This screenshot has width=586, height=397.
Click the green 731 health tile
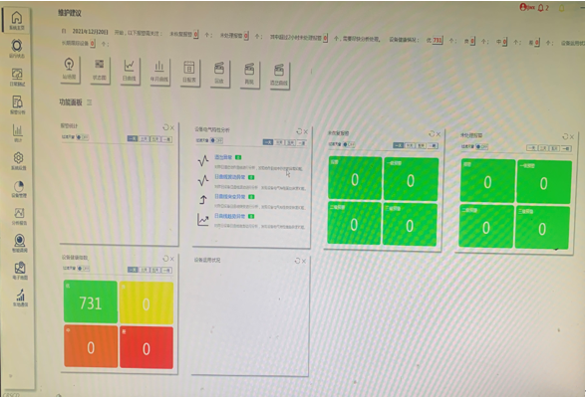point(91,301)
